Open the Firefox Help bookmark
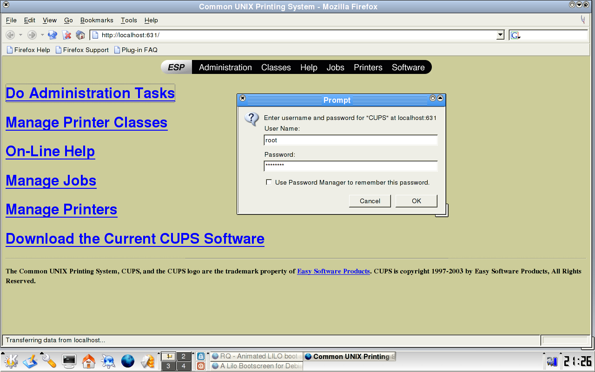This screenshot has height=372, width=595. [x=28, y=50]
